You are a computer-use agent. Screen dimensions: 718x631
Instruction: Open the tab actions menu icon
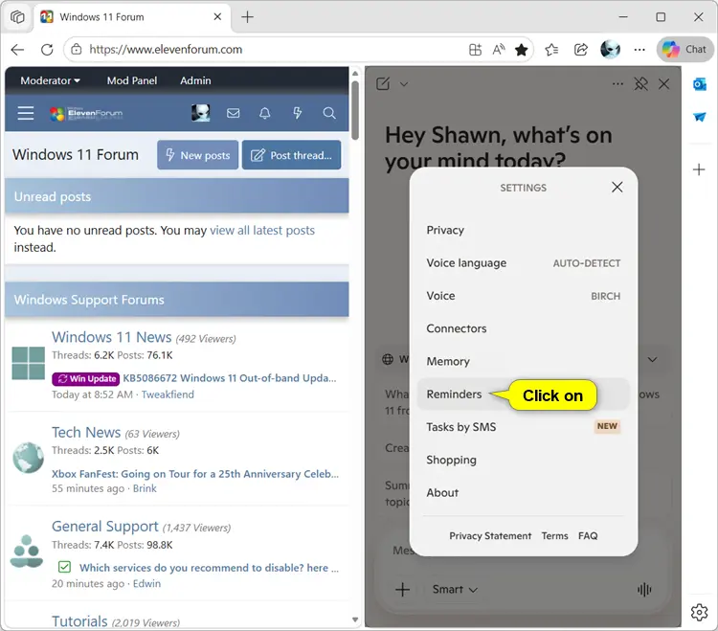(17, 17)
